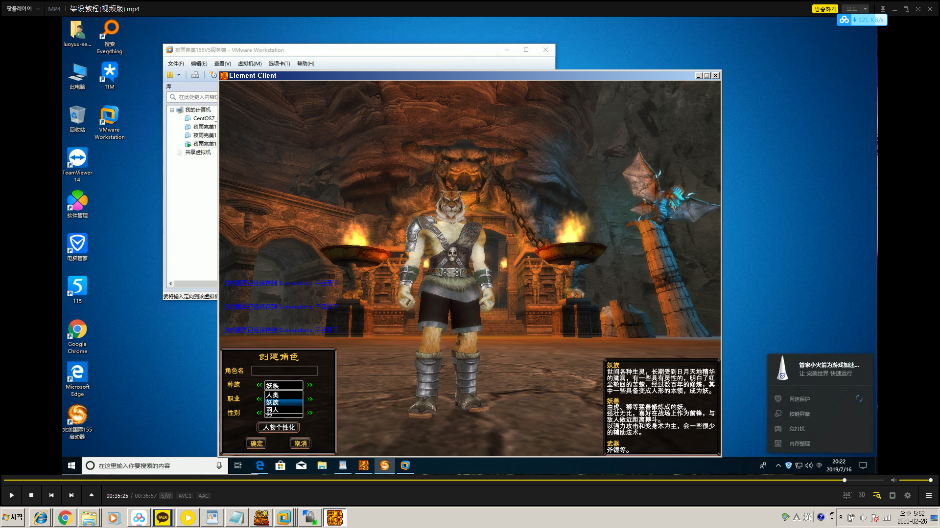Open the 虚拟机(M) menu

[x=250, y=64]
